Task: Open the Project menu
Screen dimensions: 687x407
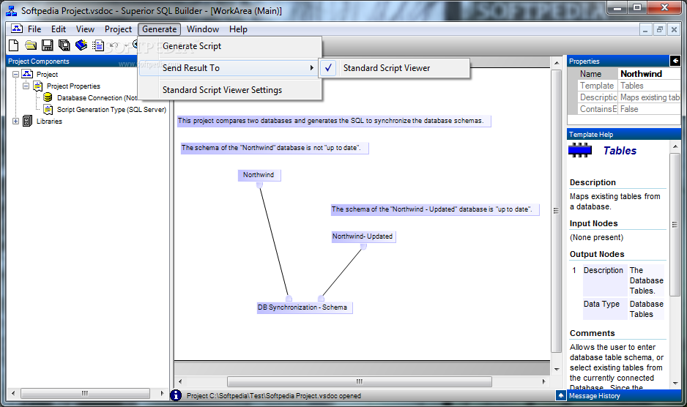Action: point(118,29)
